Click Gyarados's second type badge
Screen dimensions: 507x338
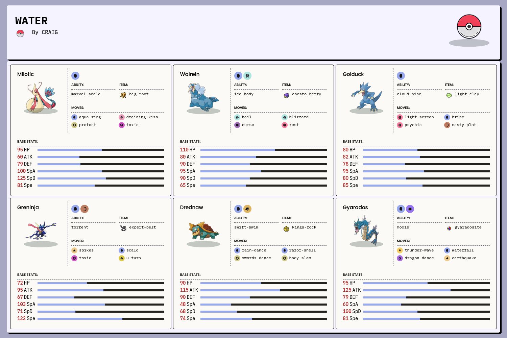click(x=410, y=209)
